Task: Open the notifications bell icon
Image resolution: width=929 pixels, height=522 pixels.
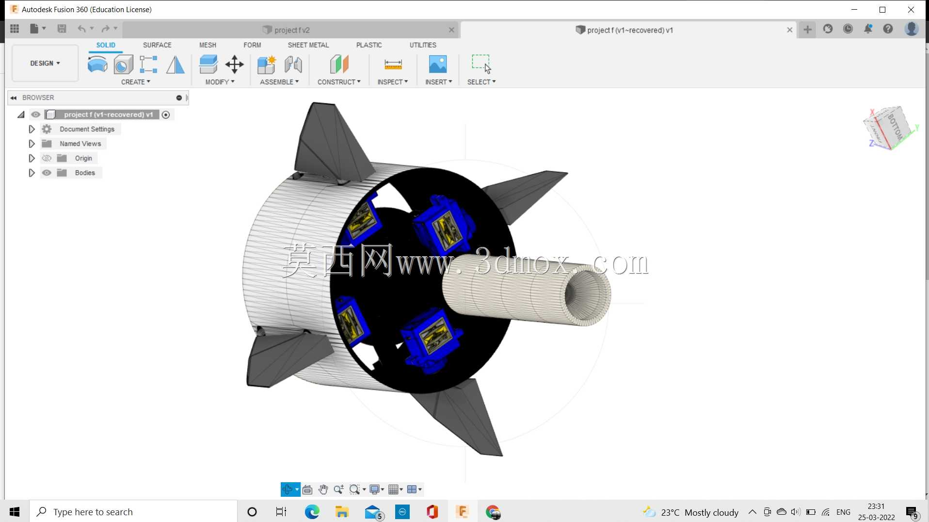Action: [x=868, y=29]
